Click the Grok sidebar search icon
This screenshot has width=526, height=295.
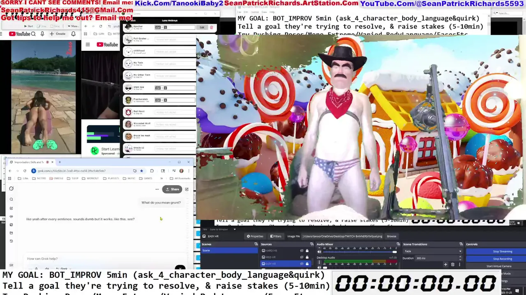click(12, 200)
